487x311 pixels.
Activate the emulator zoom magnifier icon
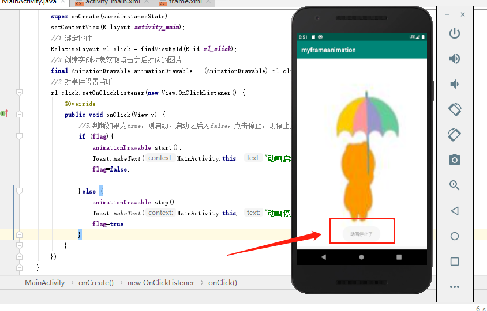[x=454, y=185]
